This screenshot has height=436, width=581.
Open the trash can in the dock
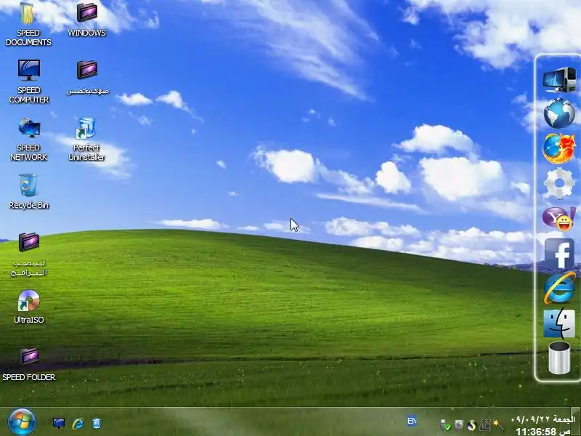click(x=559, y=358)
